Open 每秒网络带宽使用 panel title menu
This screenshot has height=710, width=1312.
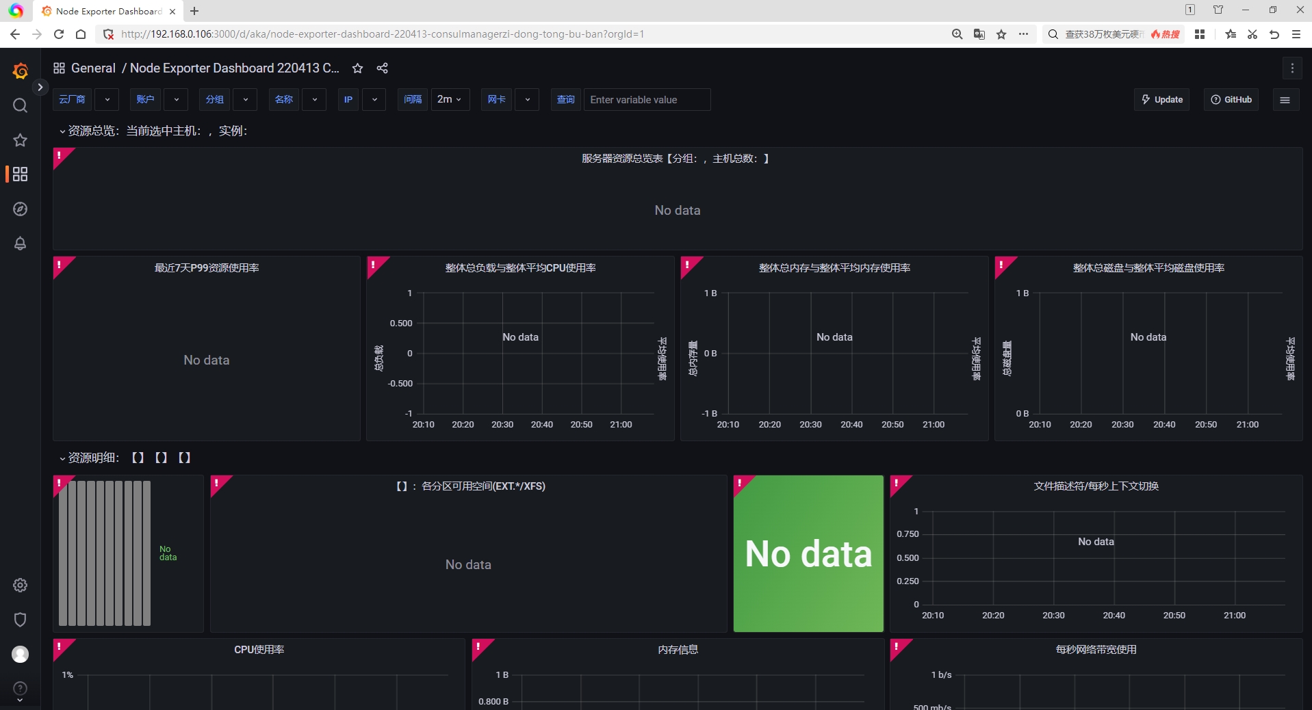coord(1096,649)
